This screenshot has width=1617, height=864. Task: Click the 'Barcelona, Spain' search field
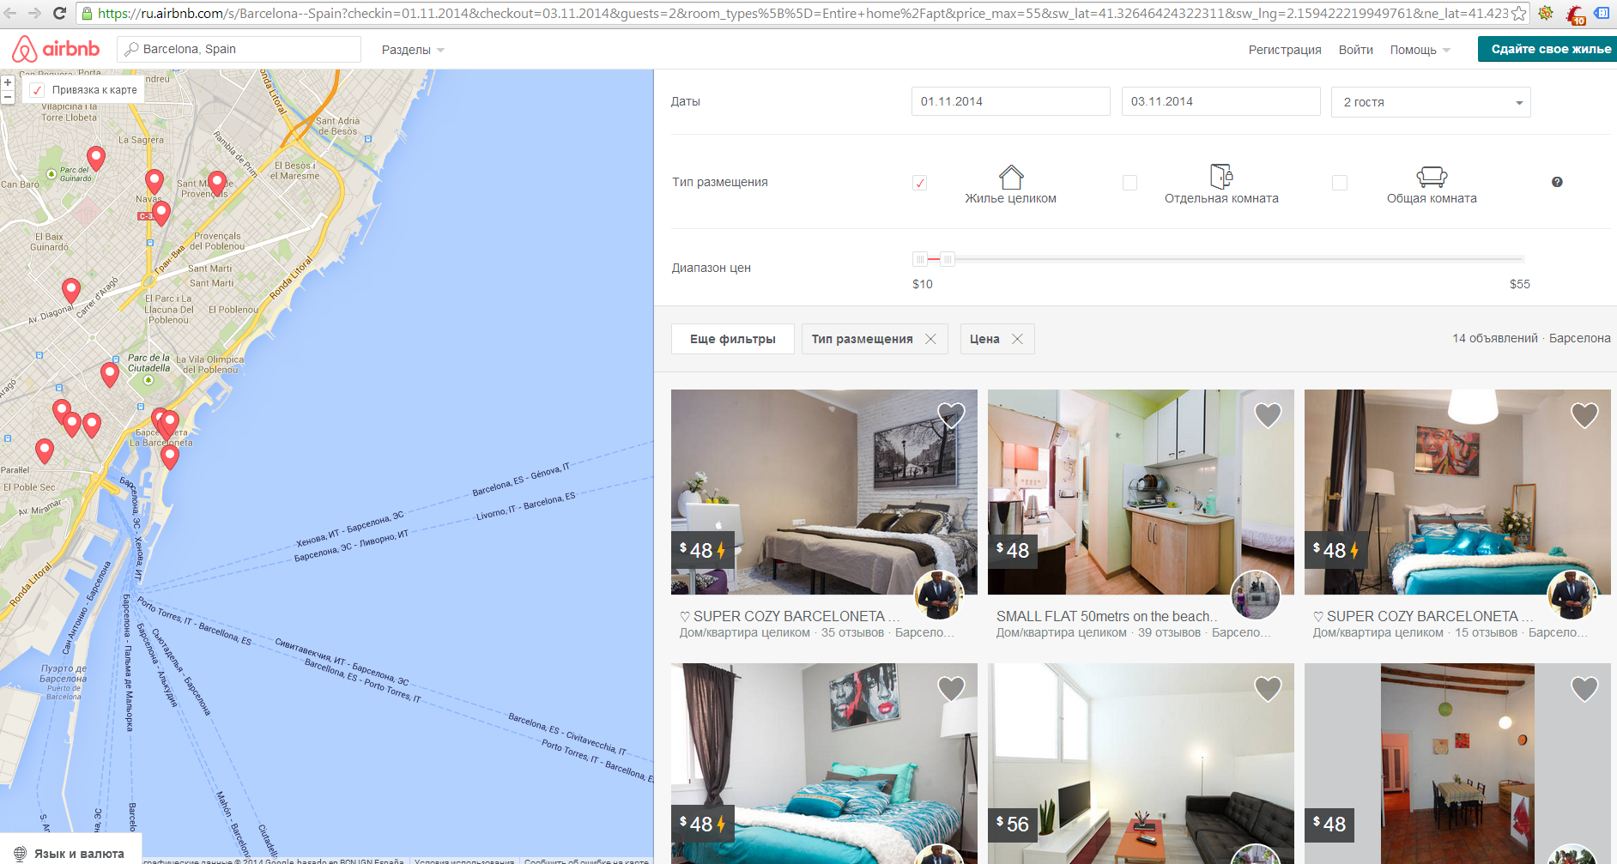point(239,49)
